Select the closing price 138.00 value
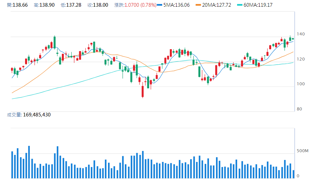 101,5
